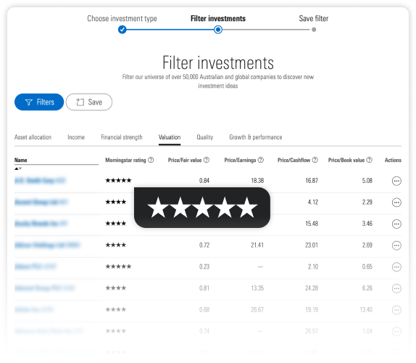Open actions menu for row with 4.12 cashflow
Screen dimensions: 416x363
click(x=396, y=203)
